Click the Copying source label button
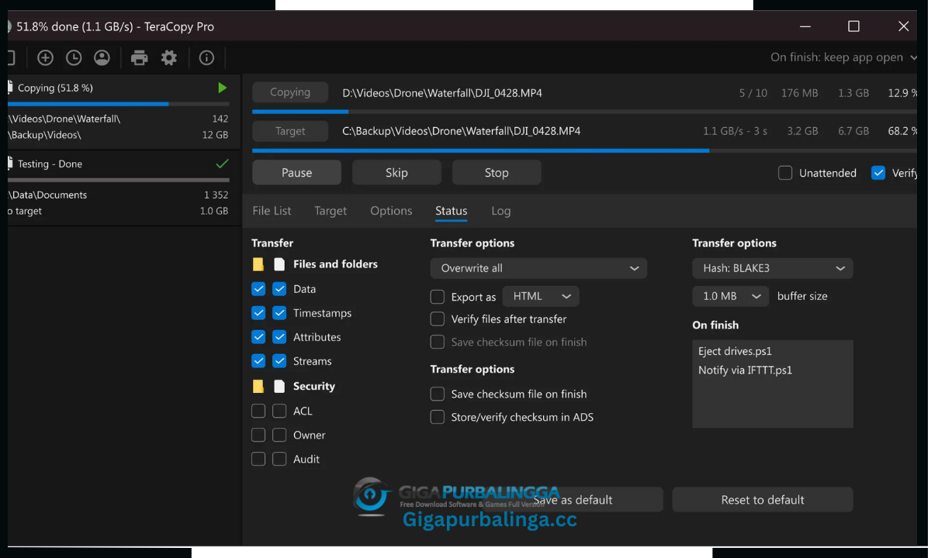This screenshot has height=558, width=931. pos(290,92)
